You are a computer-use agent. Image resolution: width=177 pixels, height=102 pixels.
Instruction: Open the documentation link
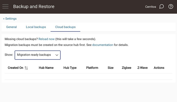tap(103, 45)
